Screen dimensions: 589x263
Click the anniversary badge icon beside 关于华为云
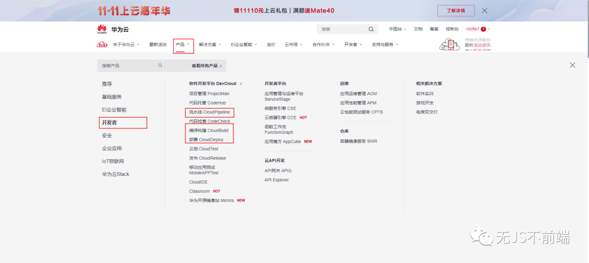coord(102,45)
